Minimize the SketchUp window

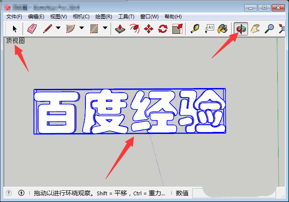tap(250, 8)
